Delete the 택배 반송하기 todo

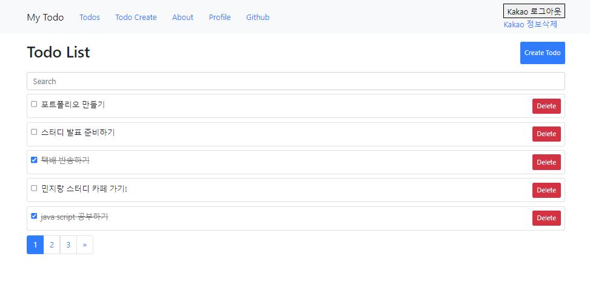click(x=546, y=162)
